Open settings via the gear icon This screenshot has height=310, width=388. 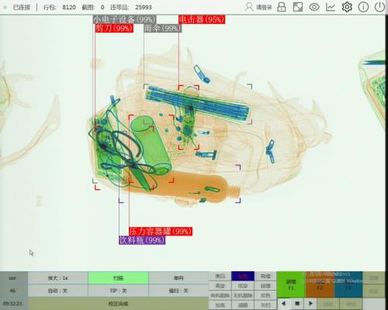tap(347, 7)
